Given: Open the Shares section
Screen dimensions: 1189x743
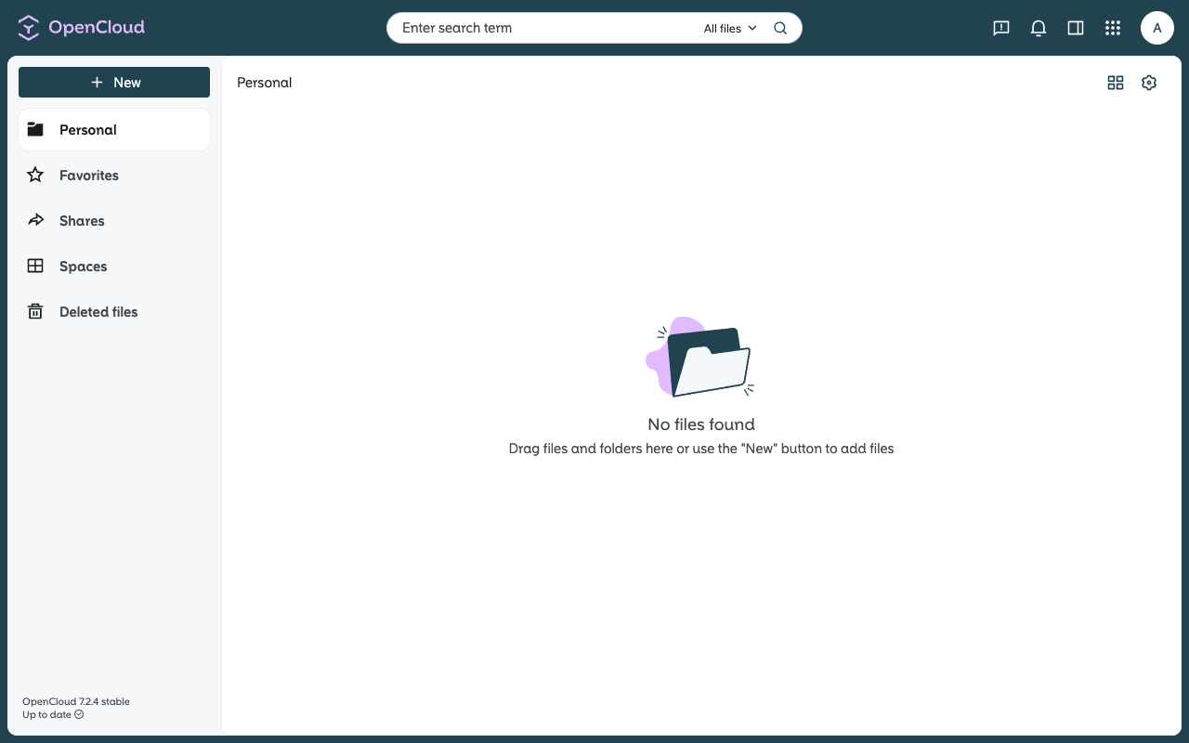Looking at the screenshot, I should pyautogui.click(x=114, y=221).
